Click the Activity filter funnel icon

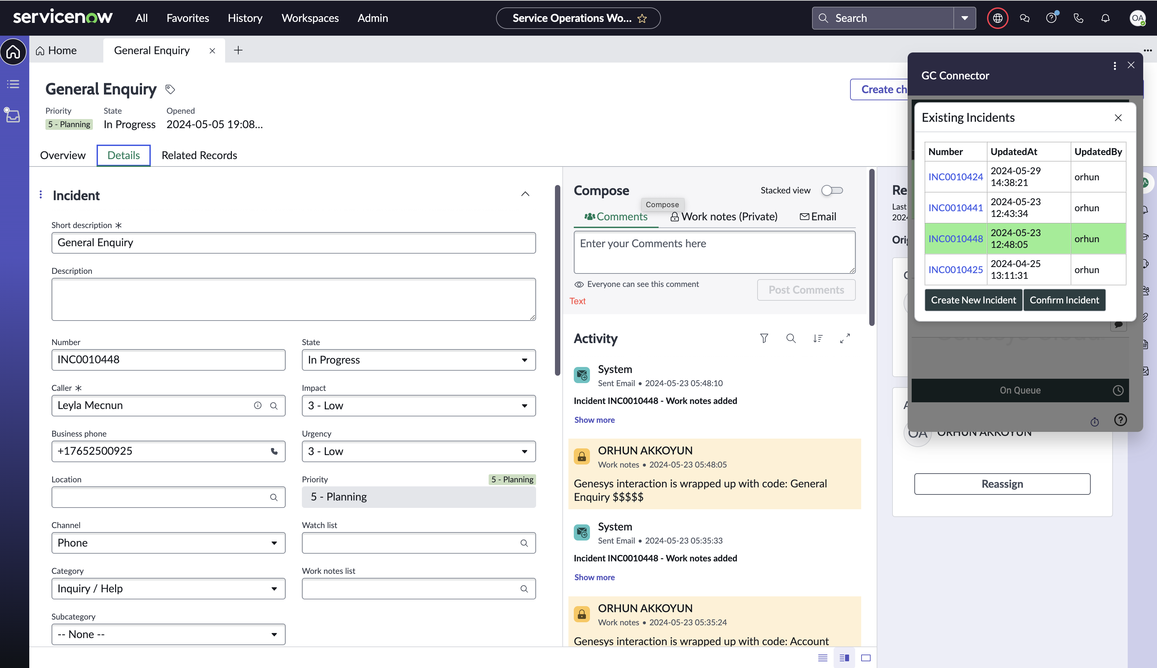tap(764, 338)
